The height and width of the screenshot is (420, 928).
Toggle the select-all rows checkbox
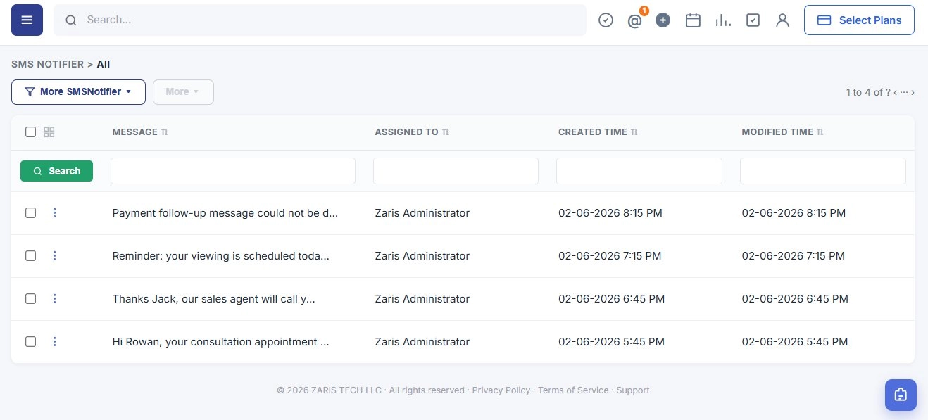click(x=30, y=132)
